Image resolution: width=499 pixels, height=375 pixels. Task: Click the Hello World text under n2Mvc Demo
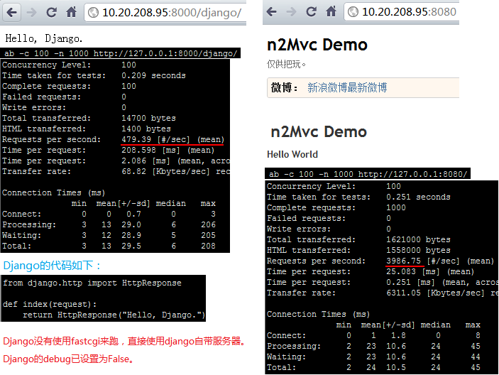[292, 154]
